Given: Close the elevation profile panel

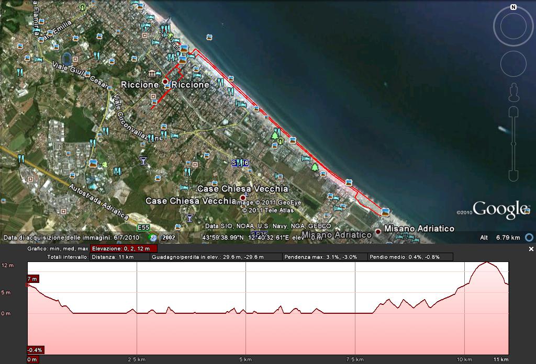Looking at the screenshot, I should point(531,249).
